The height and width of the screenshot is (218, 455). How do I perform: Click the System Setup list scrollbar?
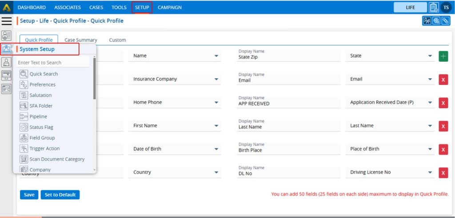click(94, 80)
